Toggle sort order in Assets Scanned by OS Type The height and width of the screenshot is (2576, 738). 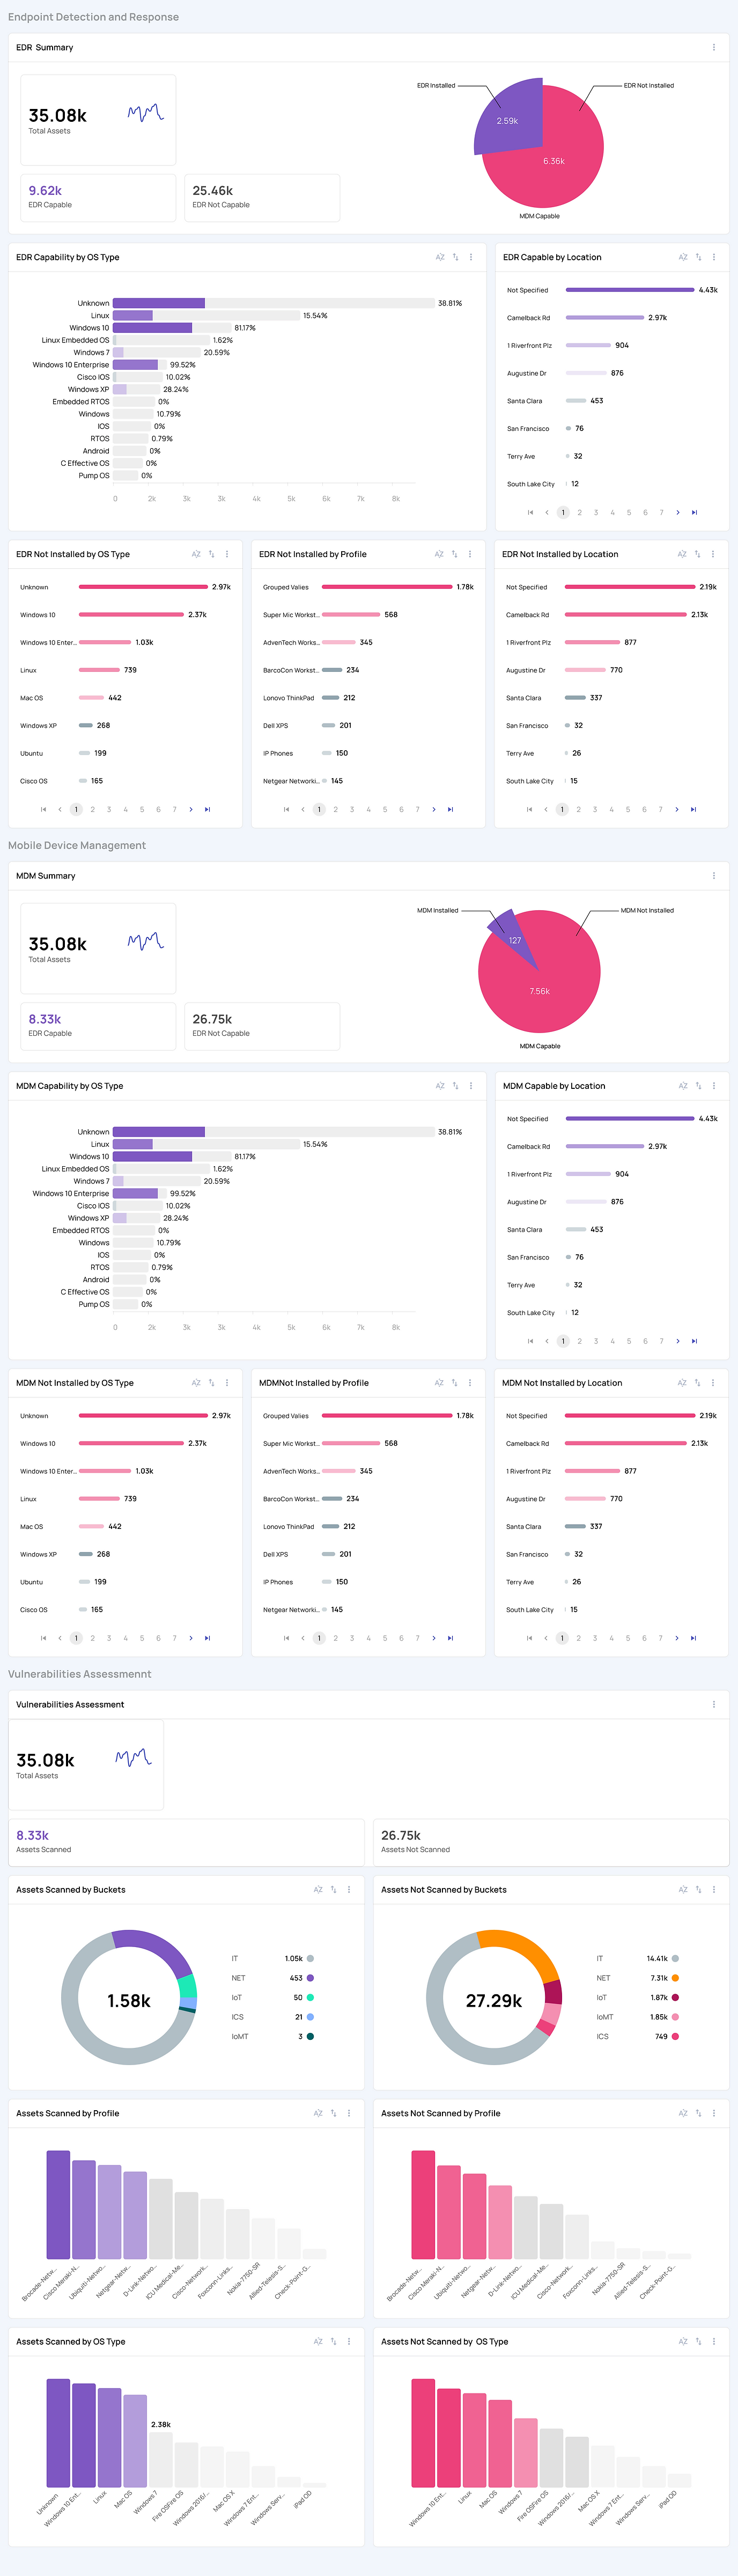point(333,2341)
